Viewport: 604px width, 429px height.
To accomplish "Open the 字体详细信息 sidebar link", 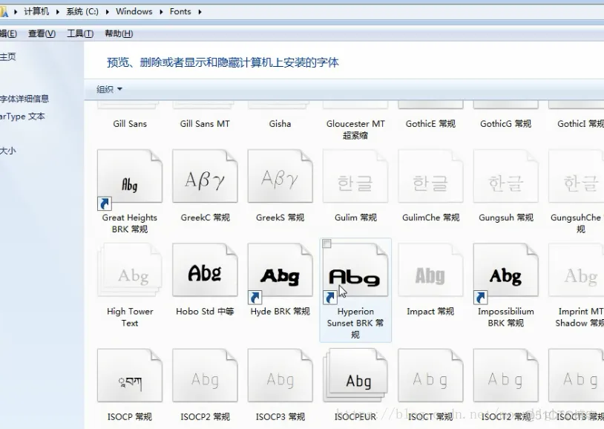I will [24, 99].
